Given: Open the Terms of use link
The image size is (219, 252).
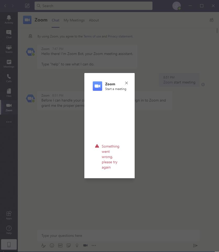Looking at the screenshot, I should [92, 36].
